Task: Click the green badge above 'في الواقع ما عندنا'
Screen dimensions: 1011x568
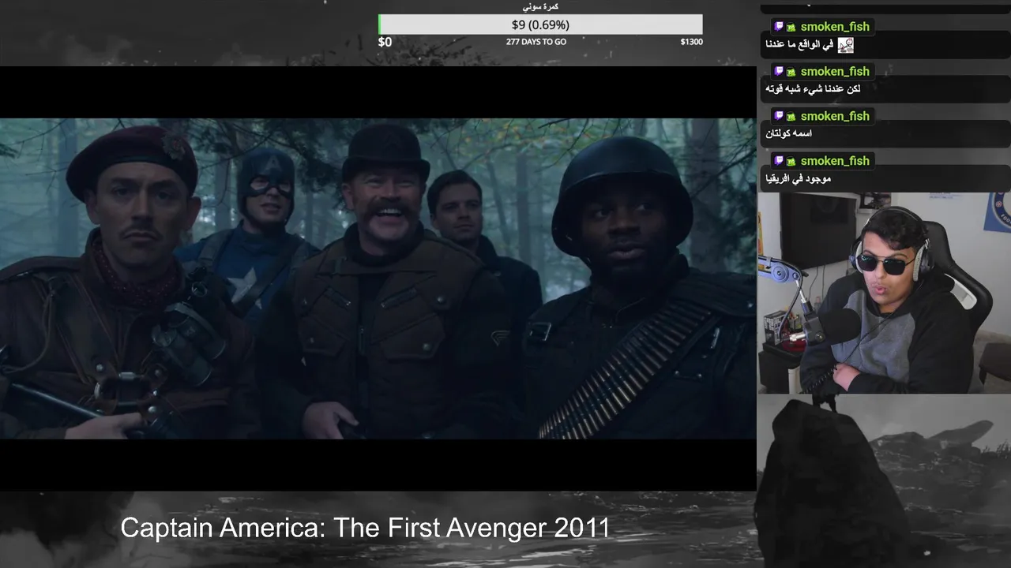Action: coord(791,28)
